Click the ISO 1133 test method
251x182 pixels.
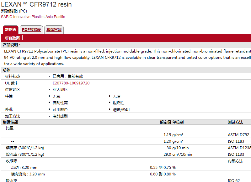[236, 154]
